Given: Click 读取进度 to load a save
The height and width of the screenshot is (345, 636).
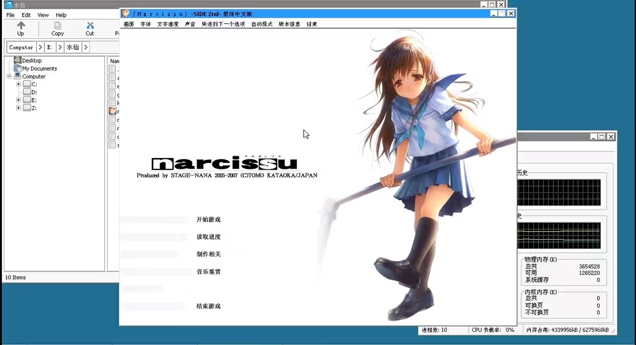Looking at the screenshot, I should pyautogui.click(x=208, y=237).
